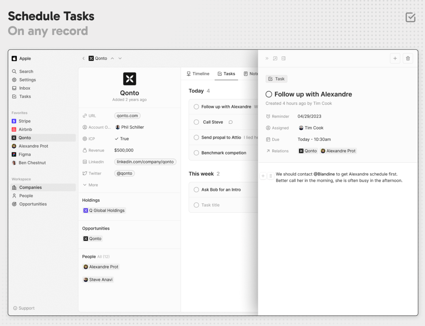Open Stripe favorite

pyautogui.click(x=21, y=121)
